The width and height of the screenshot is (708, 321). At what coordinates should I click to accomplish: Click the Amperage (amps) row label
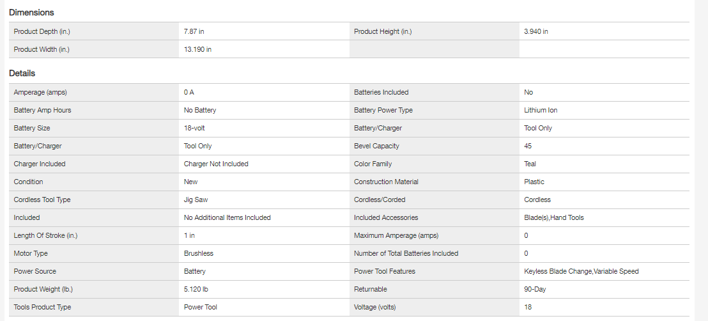click(x=40, y=92)
